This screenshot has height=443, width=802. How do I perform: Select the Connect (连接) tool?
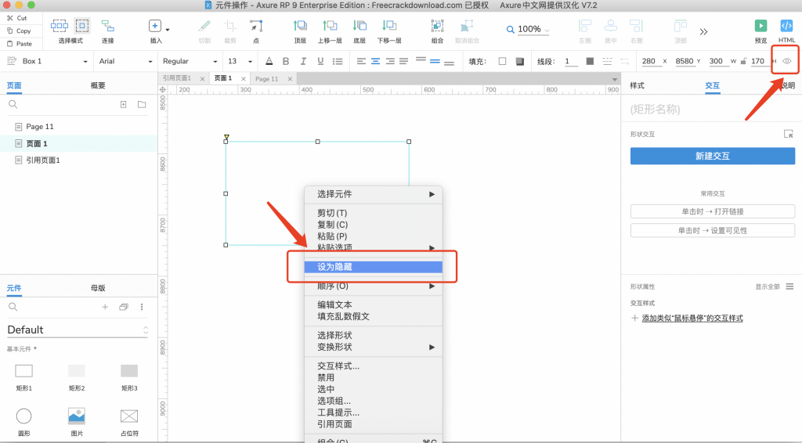click(107, 26)
